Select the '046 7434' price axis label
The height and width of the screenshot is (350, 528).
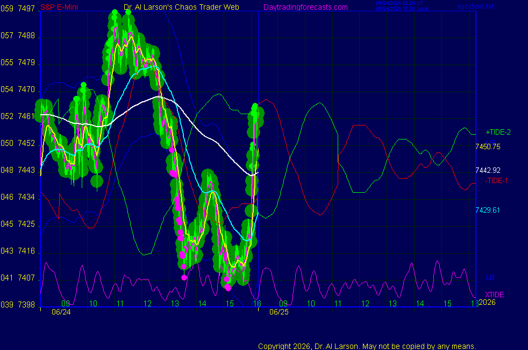point(18,197)
